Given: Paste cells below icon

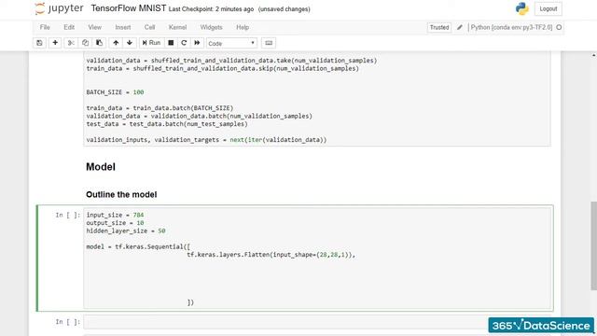Looking at the screenshot, I should pyautogui.click(x=99, y=43).
